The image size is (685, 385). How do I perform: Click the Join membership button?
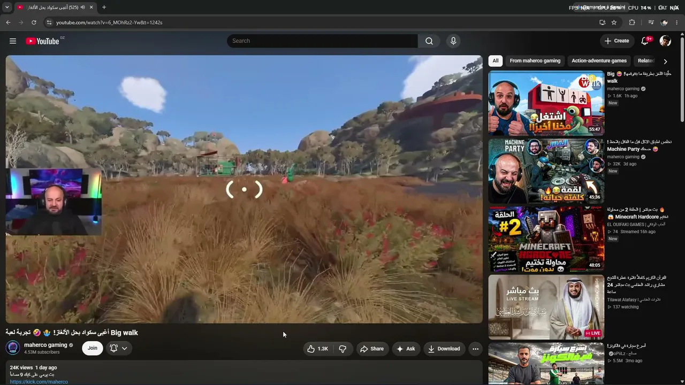[93, 348]
